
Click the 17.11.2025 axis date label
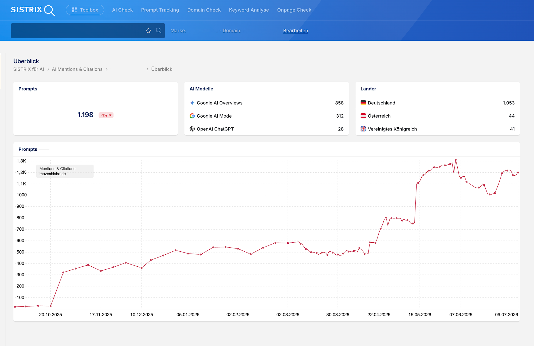point(101,315)
